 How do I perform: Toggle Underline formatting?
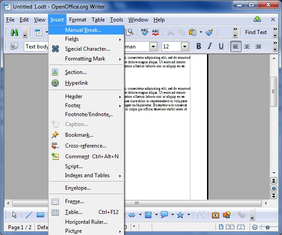coord(221,46)
